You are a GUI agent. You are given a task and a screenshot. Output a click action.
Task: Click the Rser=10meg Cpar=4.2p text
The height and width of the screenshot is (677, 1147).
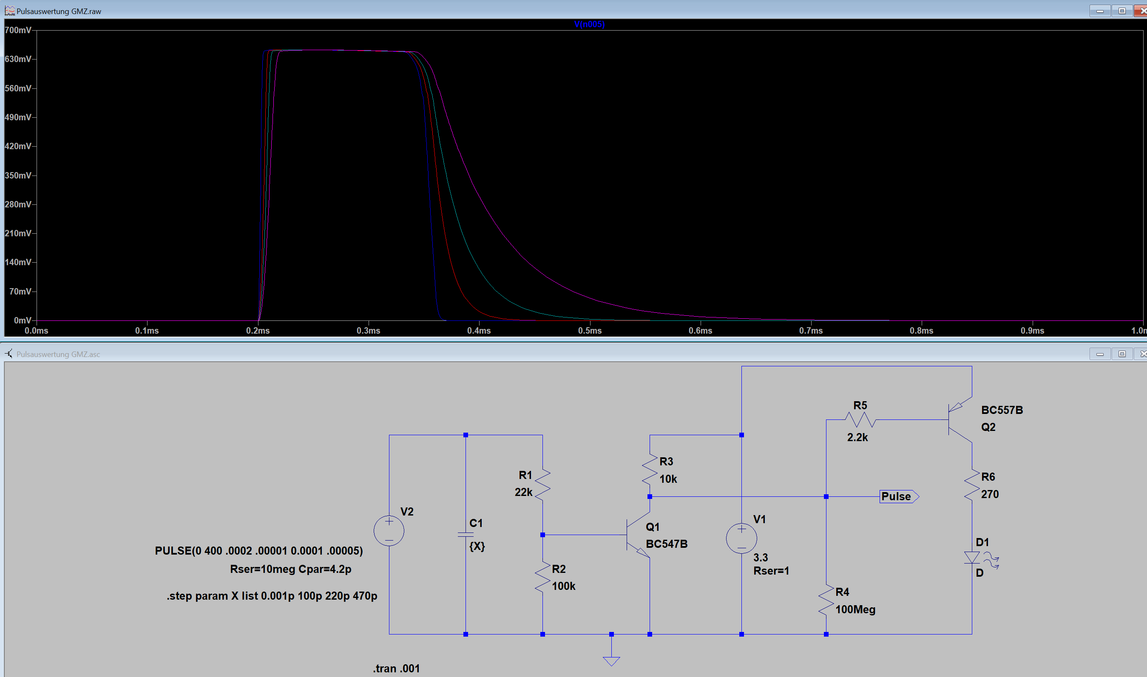pyautogui.click(x=291, y=569)
